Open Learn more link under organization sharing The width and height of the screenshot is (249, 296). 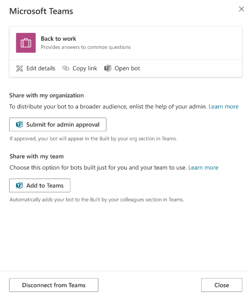pos(224,106)
